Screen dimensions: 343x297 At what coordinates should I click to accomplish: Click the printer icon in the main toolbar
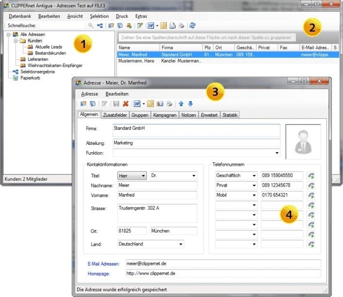(181, 26)
